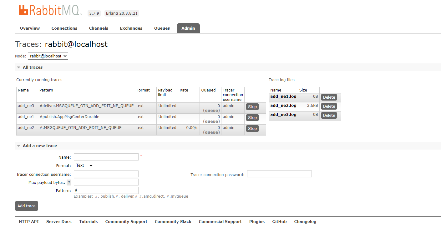441x237 pixels.
Task: Focus the Tracer connection password field
Action: coord(279,174)
